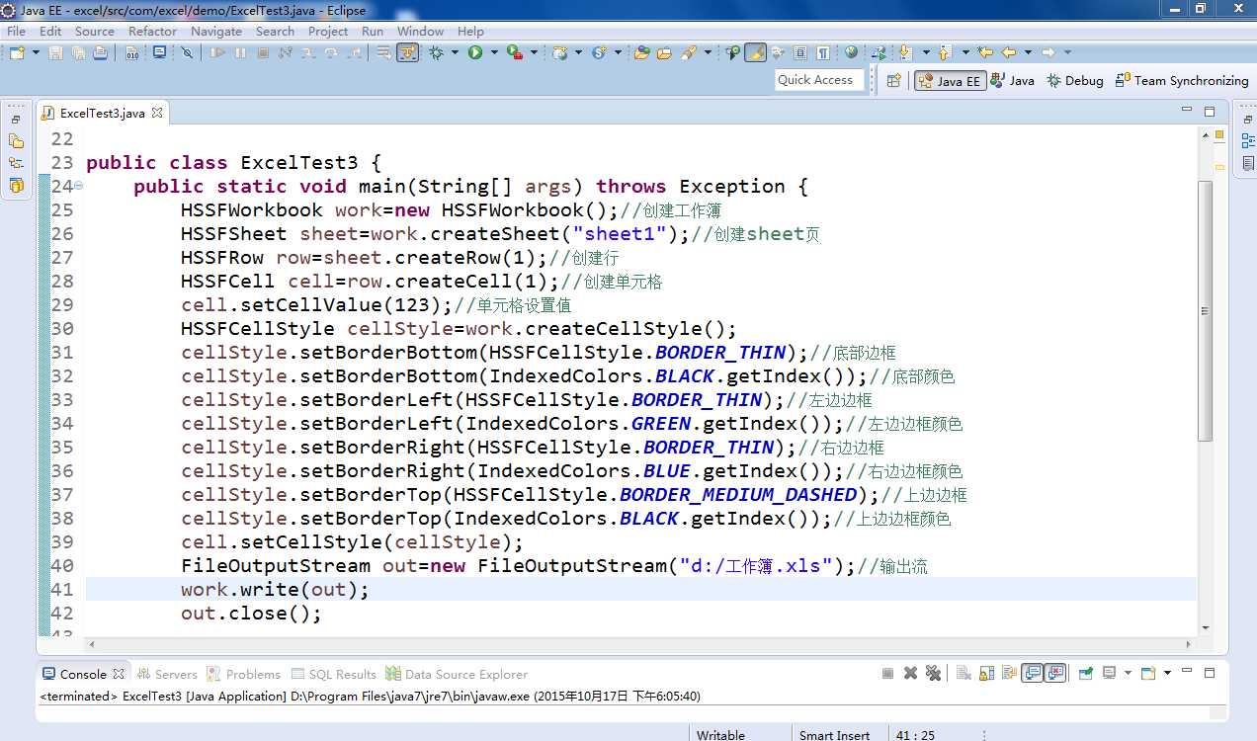Click the editor vertical scrollbar thumb
This screenshot has width=1257, height=741.
pos(1205,310)
